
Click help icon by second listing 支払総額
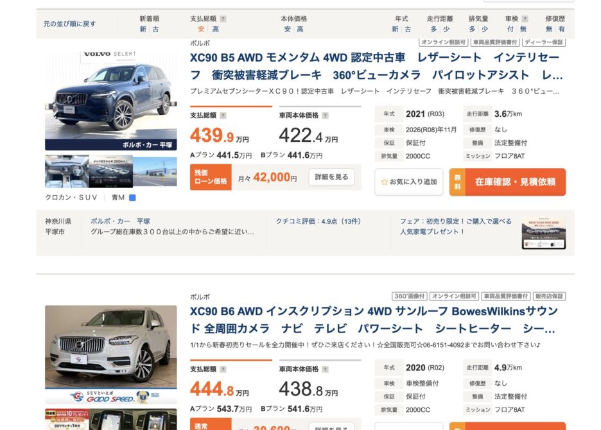[223, 370]
